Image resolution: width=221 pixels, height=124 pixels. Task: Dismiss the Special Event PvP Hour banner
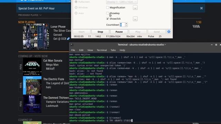[x=201, y=8]
